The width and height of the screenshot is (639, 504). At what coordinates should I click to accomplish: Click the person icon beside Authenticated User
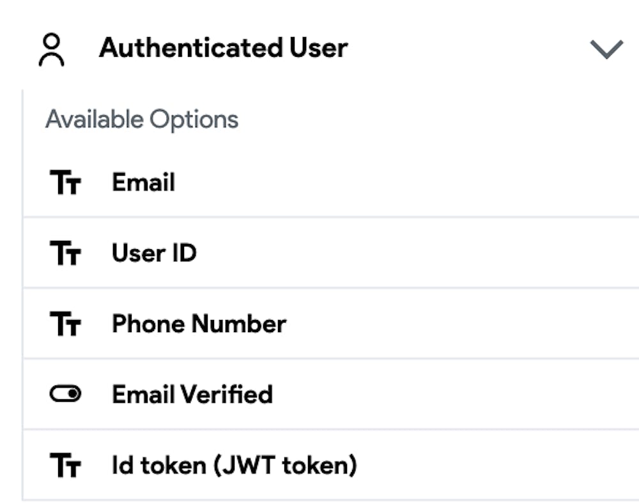52,50
